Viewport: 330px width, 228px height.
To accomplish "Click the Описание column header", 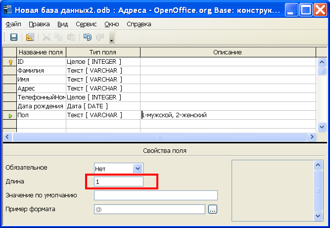I will [x=228, y=52].
